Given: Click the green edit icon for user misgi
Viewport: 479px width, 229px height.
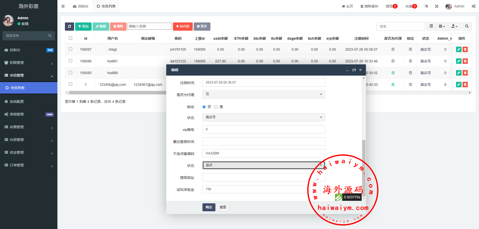Looking at the screenshot, I should (x=459, y=49).
